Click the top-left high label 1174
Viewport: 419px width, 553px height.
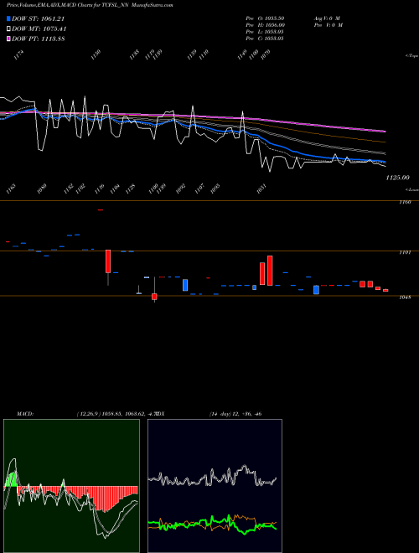[x=18, y=55]
